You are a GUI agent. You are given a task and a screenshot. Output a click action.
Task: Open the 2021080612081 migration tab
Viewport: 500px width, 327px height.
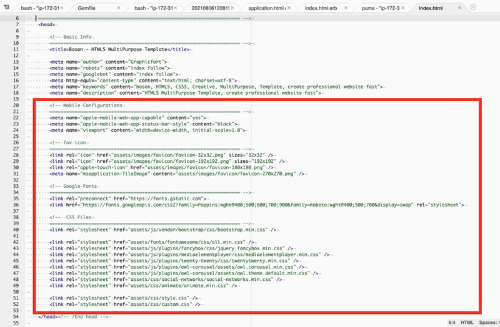(211, 8)
